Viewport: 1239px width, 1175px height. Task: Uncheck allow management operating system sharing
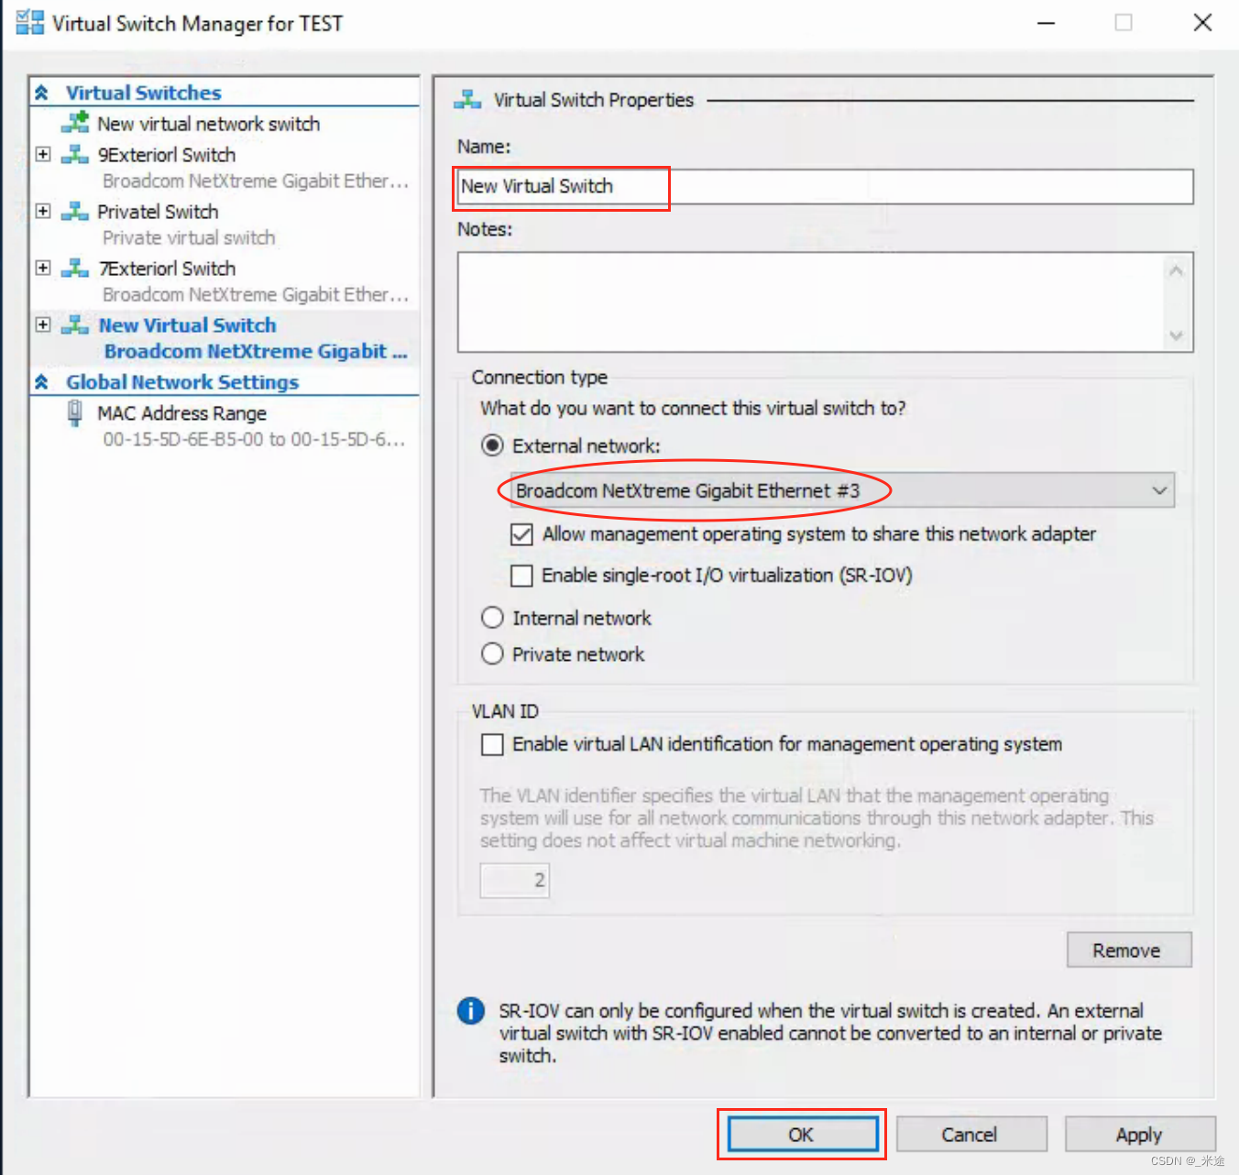tap(521, 534)
